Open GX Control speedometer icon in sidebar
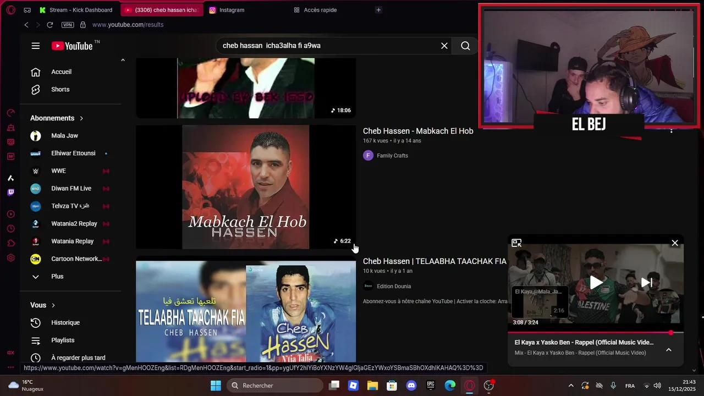704x396 pixels. pos(10,113)
